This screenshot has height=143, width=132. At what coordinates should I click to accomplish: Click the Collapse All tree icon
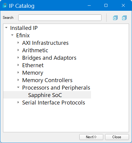pos(124,18)
